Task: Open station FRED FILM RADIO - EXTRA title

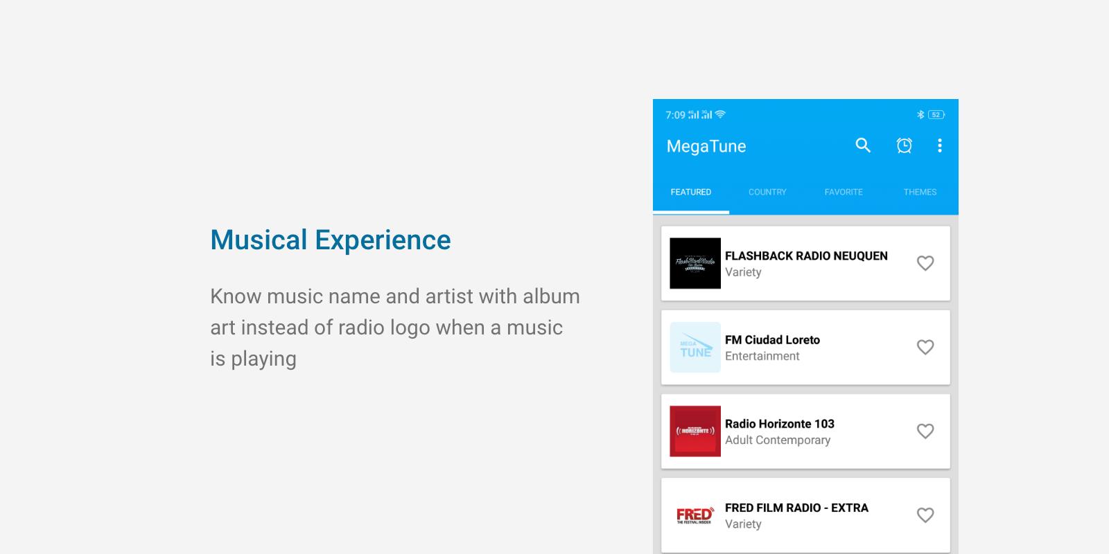Action: (796, 508)
